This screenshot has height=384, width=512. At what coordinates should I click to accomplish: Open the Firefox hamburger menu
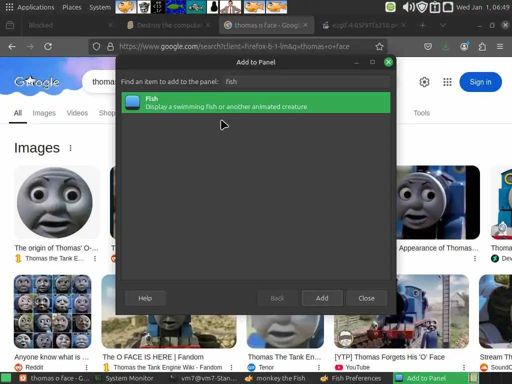(x=500, y=46)
